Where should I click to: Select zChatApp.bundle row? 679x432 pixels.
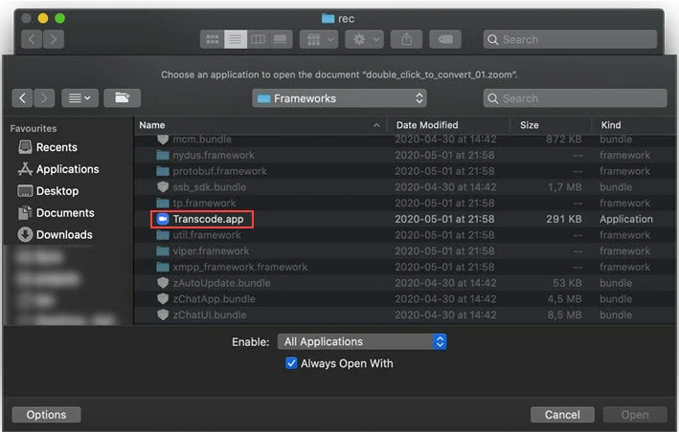point(405,299)
